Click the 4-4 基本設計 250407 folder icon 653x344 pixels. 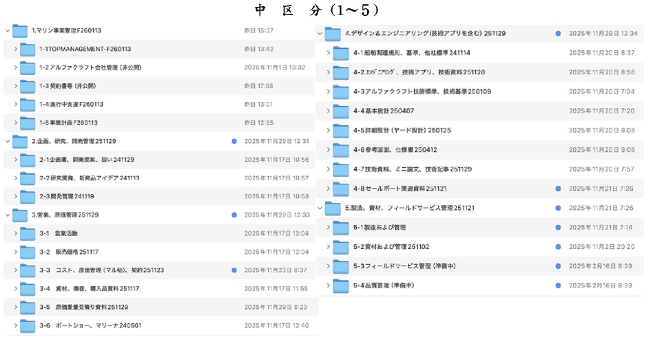[341, 111]
